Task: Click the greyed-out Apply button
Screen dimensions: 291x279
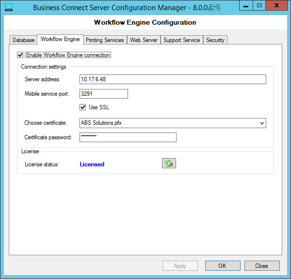Action: pos(180,265)
